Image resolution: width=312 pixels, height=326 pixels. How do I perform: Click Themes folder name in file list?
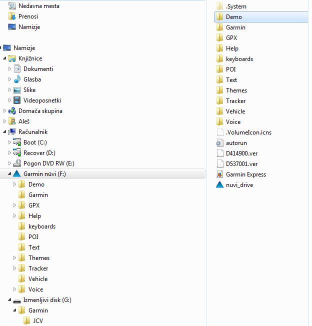[236, 90]
